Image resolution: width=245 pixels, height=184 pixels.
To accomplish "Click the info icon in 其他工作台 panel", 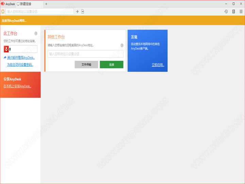I will (x=122, y=45).
